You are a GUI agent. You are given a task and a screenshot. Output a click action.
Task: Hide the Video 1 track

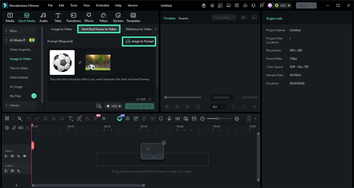25,156
